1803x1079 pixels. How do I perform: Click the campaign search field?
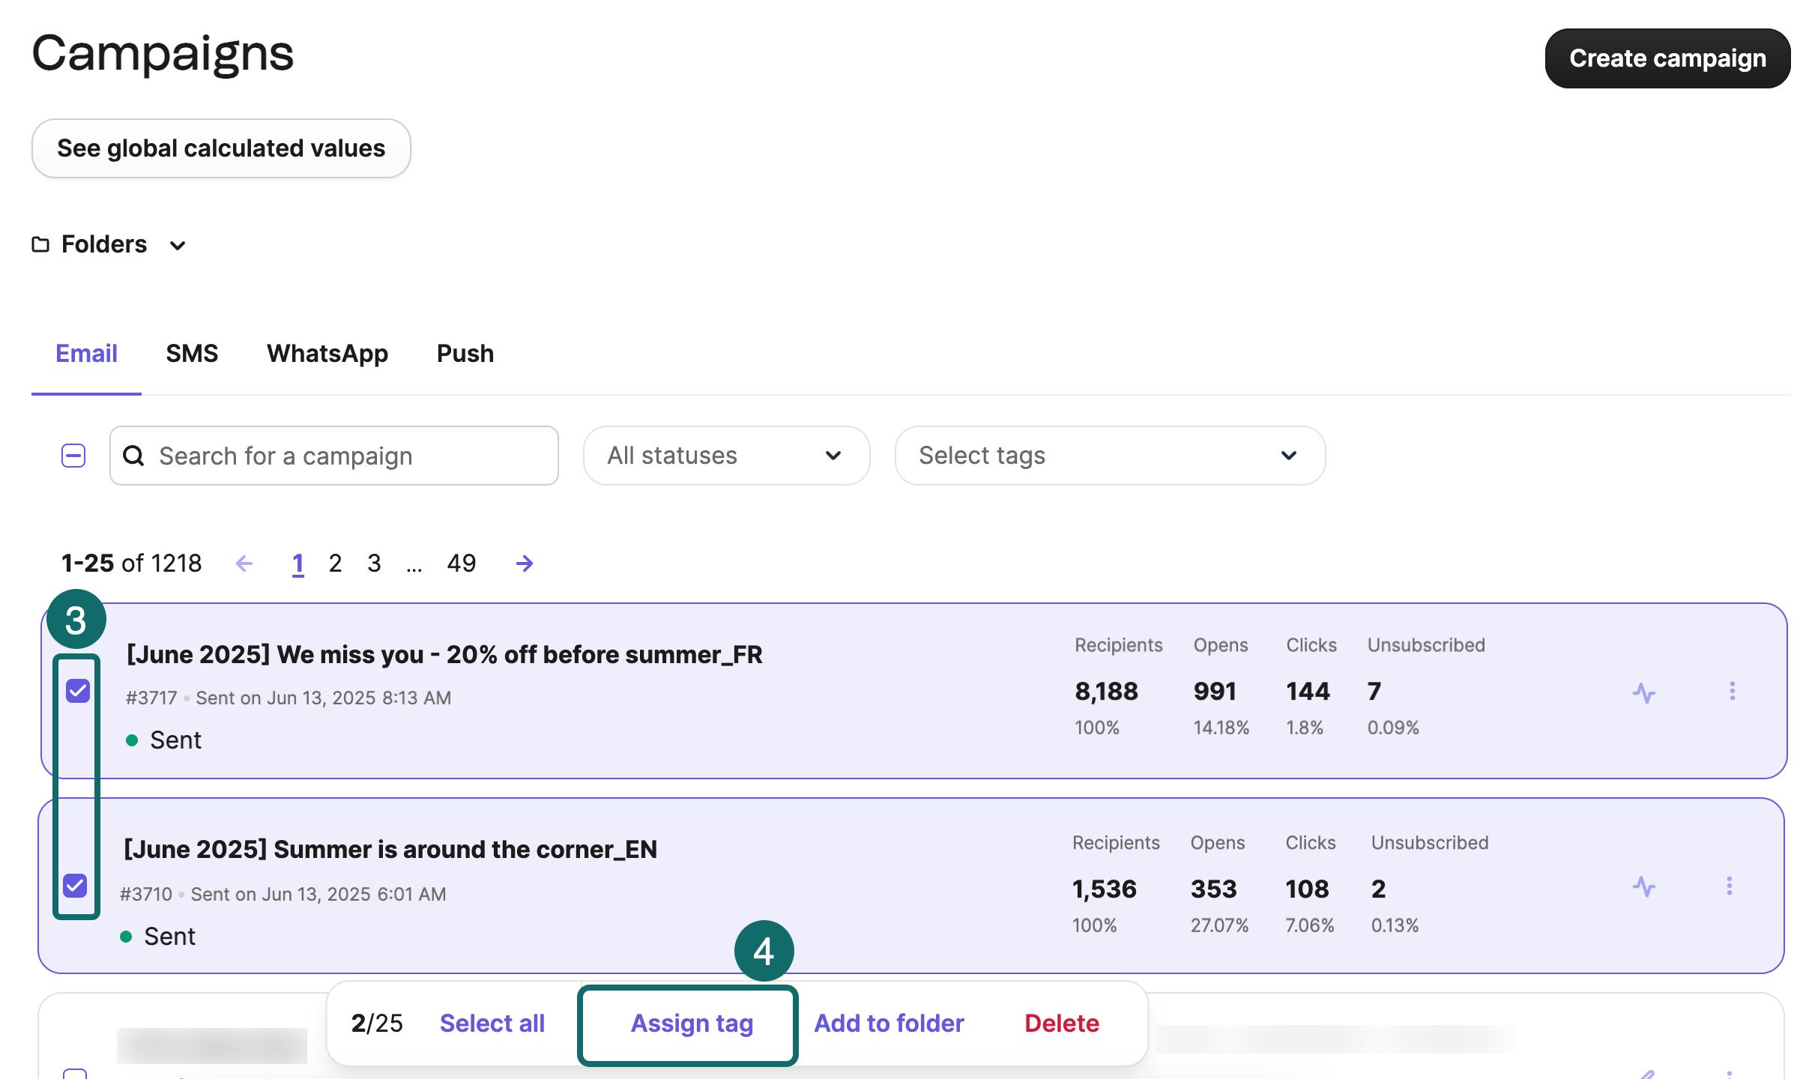(x=333, y=456)
